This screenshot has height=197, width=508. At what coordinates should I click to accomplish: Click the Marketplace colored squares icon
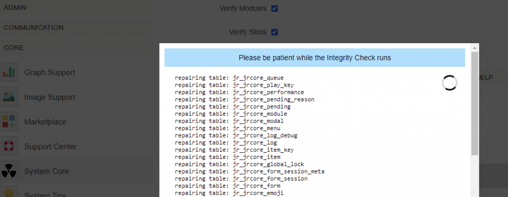tap(9, 122)
